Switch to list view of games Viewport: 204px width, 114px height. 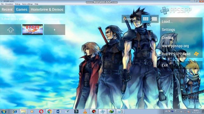pyautogui.click(x=154, y=19)
